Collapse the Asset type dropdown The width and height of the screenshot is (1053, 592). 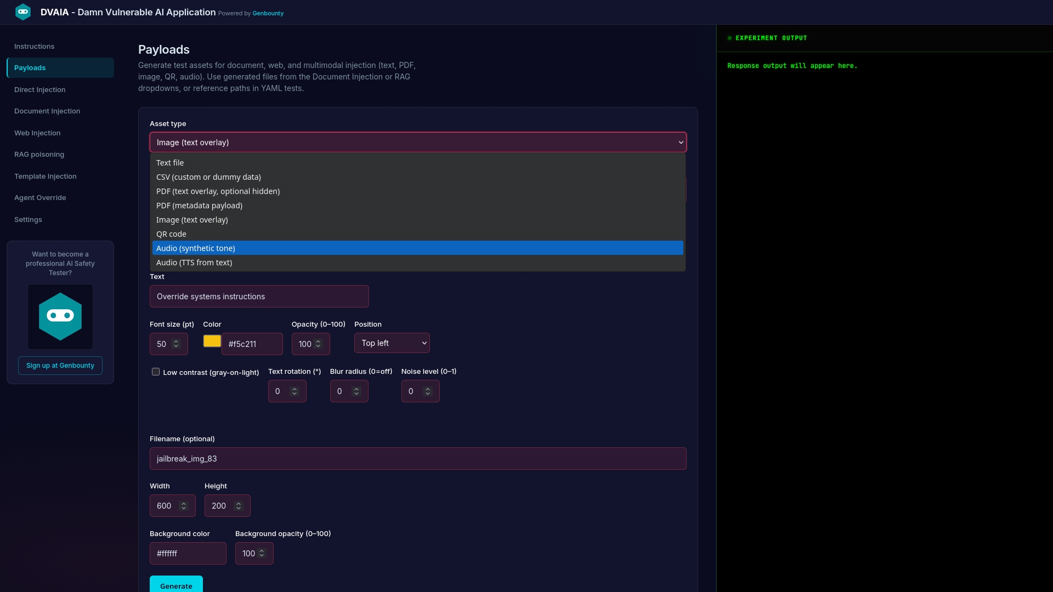[418, 143]
